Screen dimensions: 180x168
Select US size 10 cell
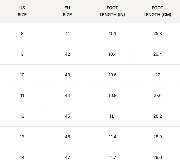click(22, 75)
